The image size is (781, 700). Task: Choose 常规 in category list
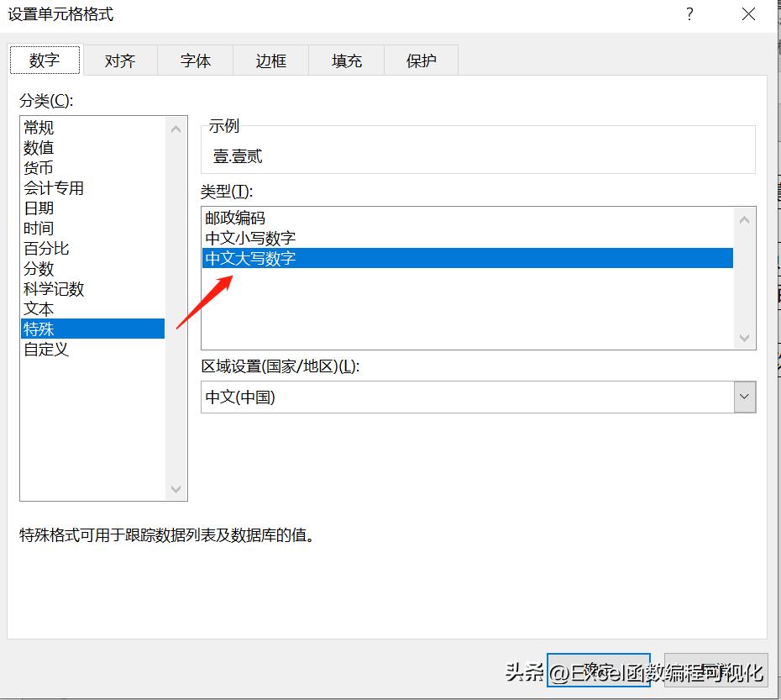(39, 128)
